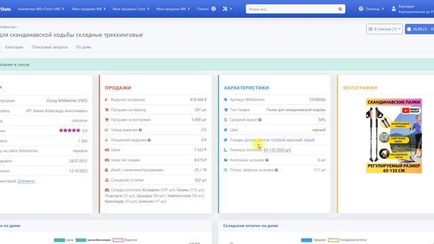Image resolution: width=434 pixels, height=244 pixels.
Task: Click the magnifier icon beside Поиск. запросы за вчера
Action: coord(226,170)
